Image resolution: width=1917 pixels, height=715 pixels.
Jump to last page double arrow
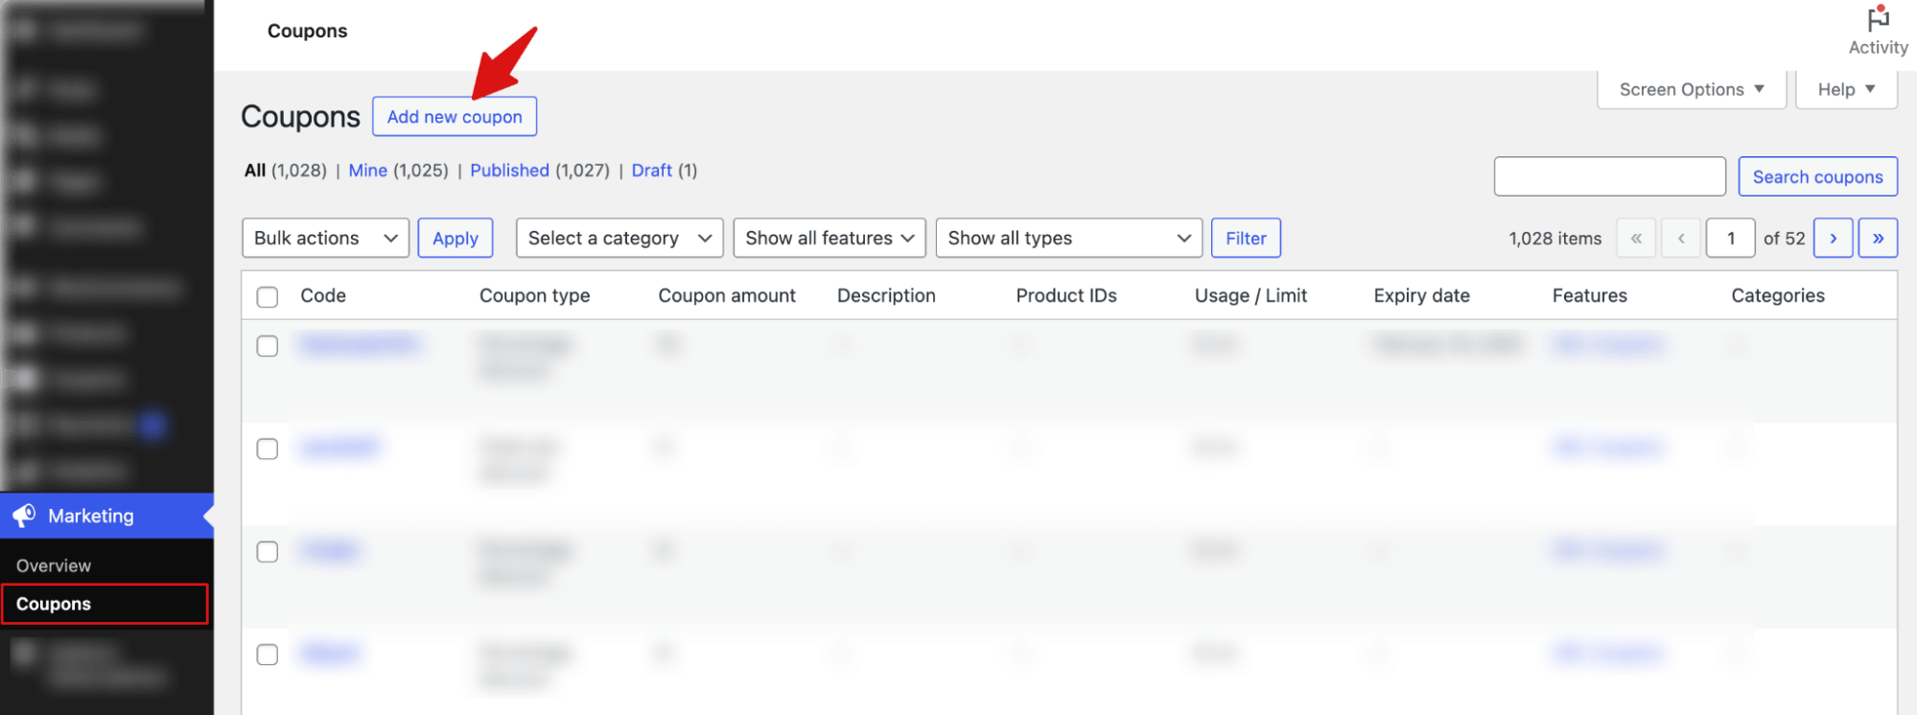coord(1878,239)
